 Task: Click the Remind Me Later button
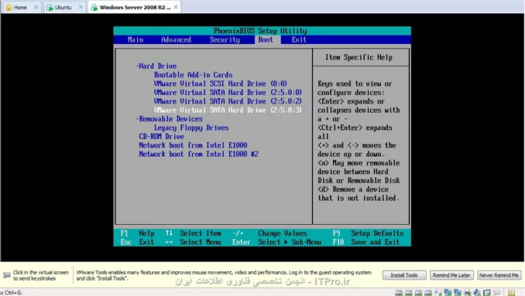point(451,275)
